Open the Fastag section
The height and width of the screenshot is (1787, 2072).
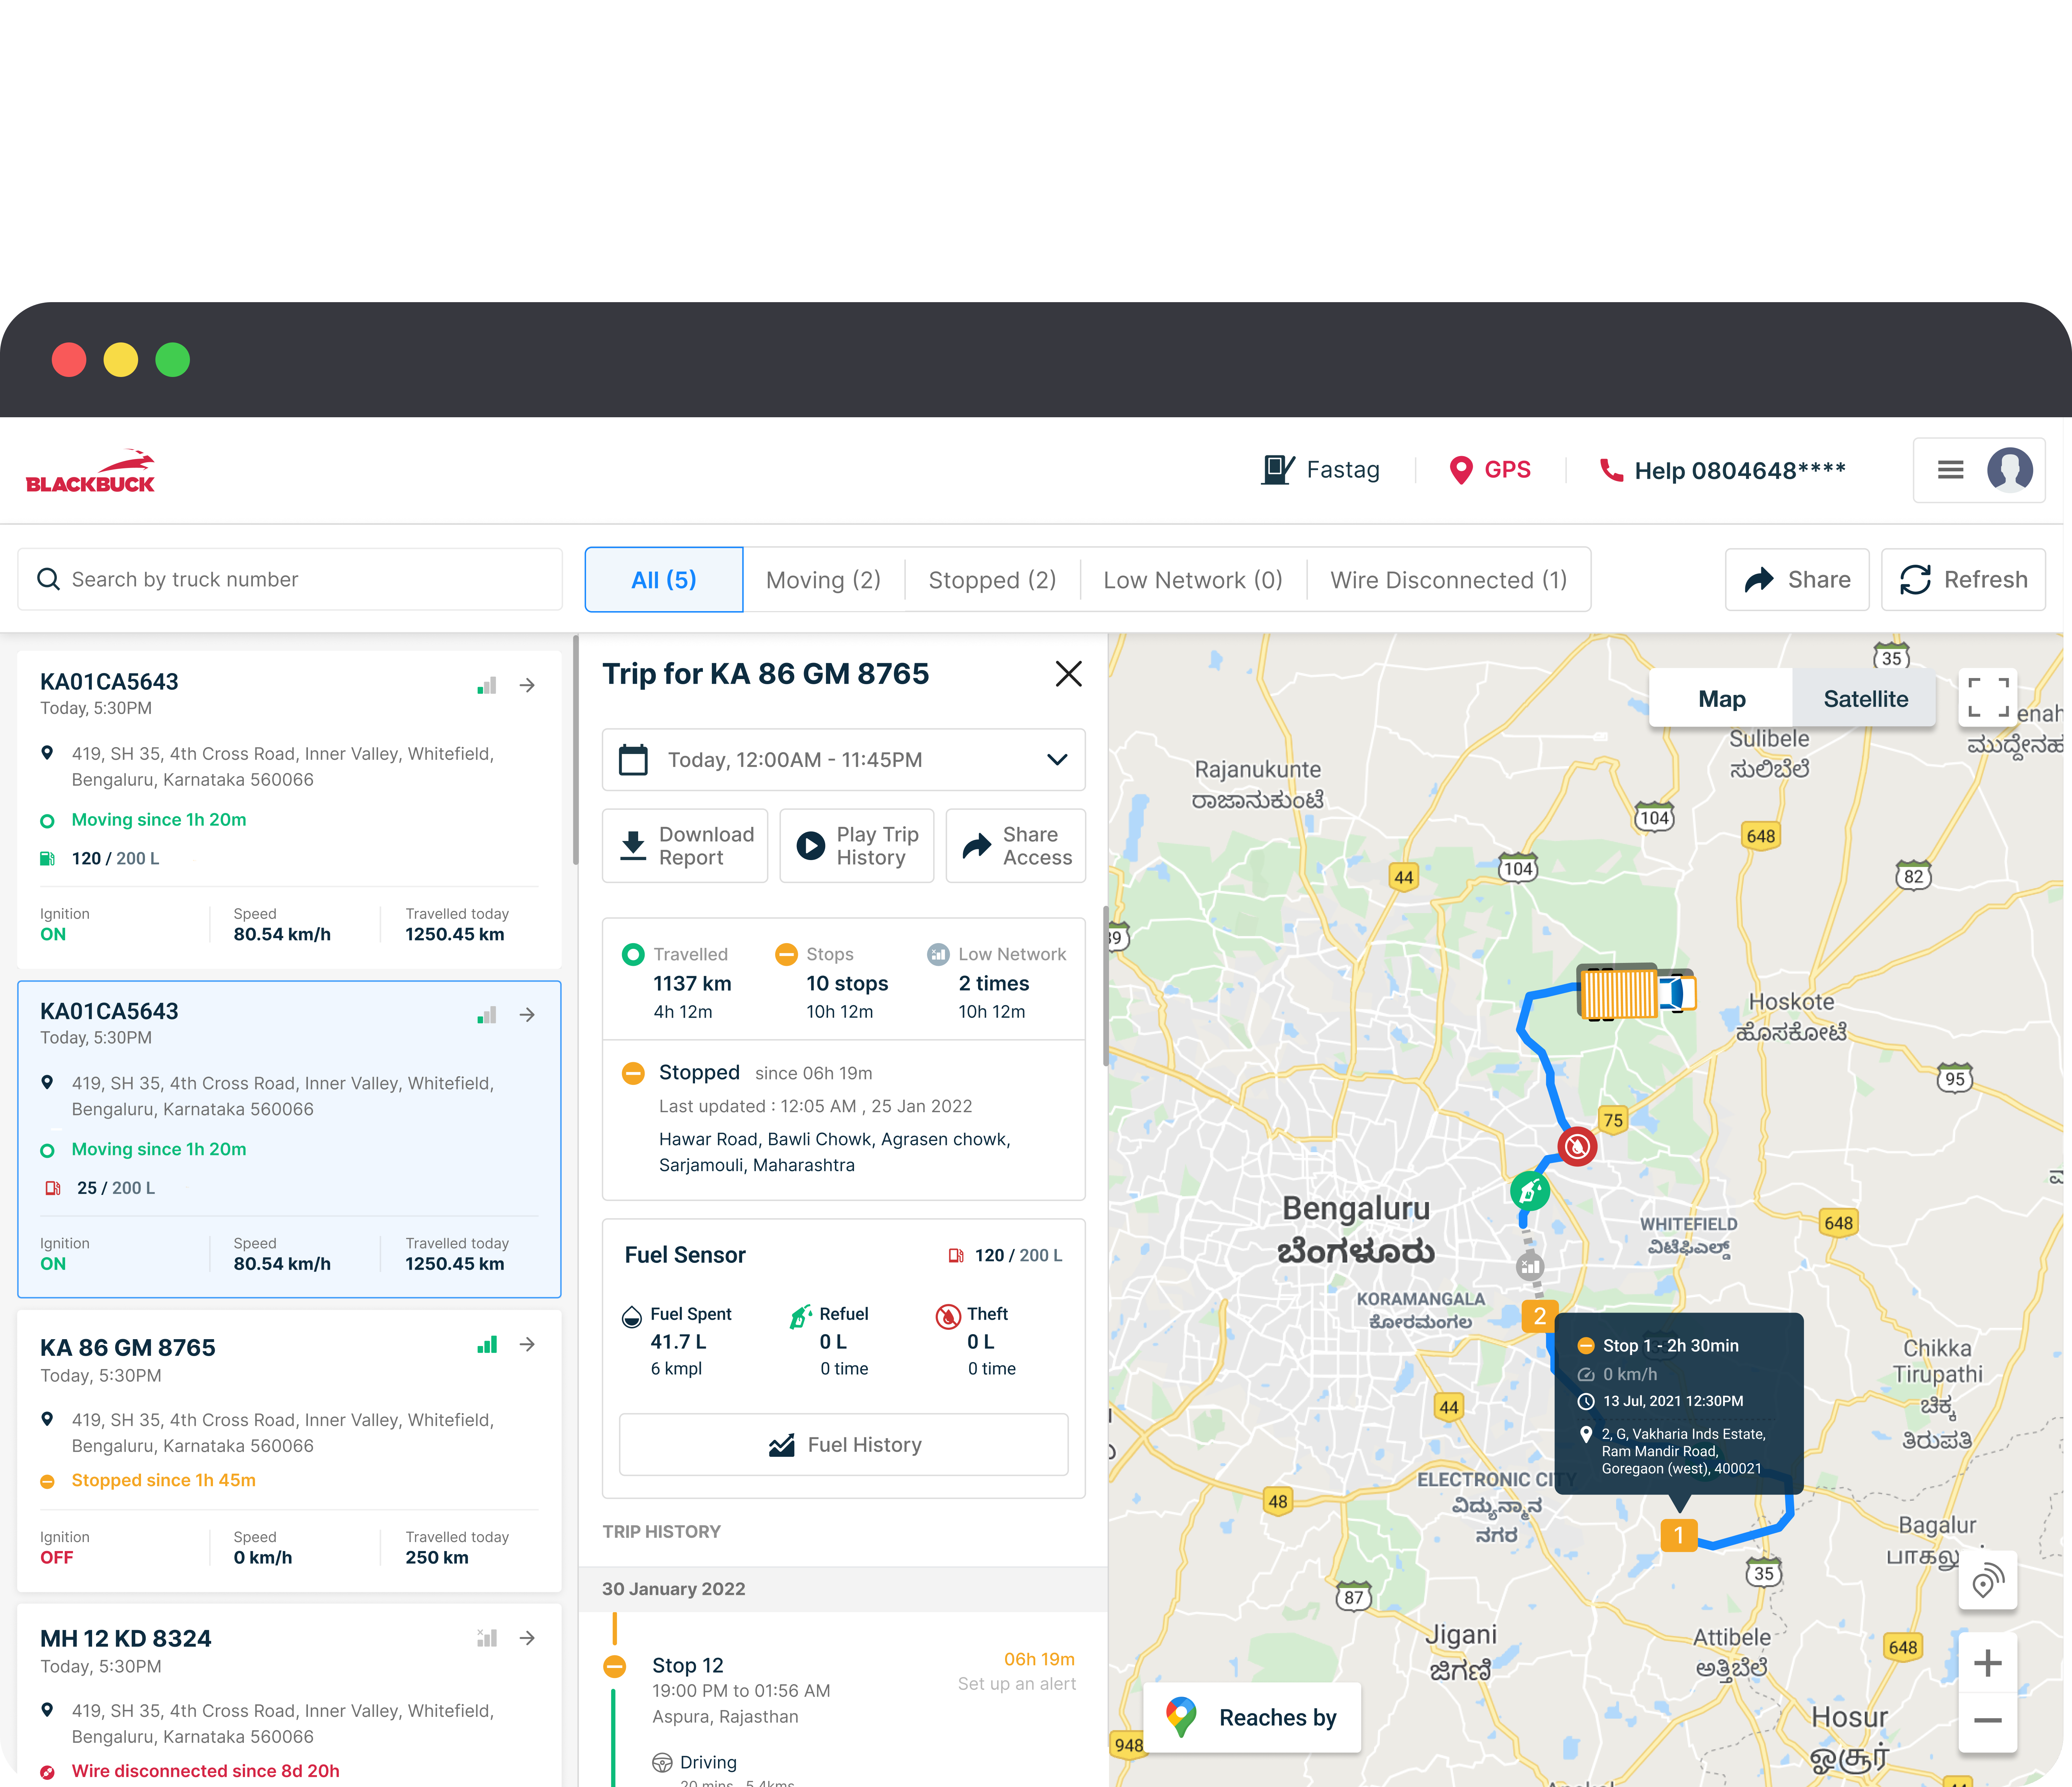point(1320,470)
